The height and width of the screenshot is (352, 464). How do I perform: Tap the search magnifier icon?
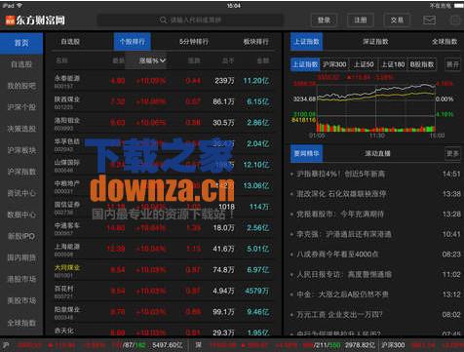[x=163, y=20]
